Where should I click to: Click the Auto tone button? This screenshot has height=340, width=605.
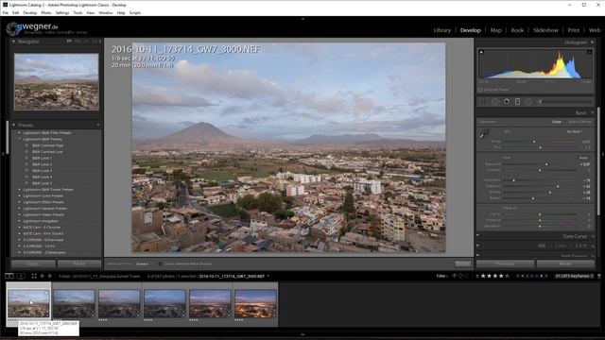(583, 158)
